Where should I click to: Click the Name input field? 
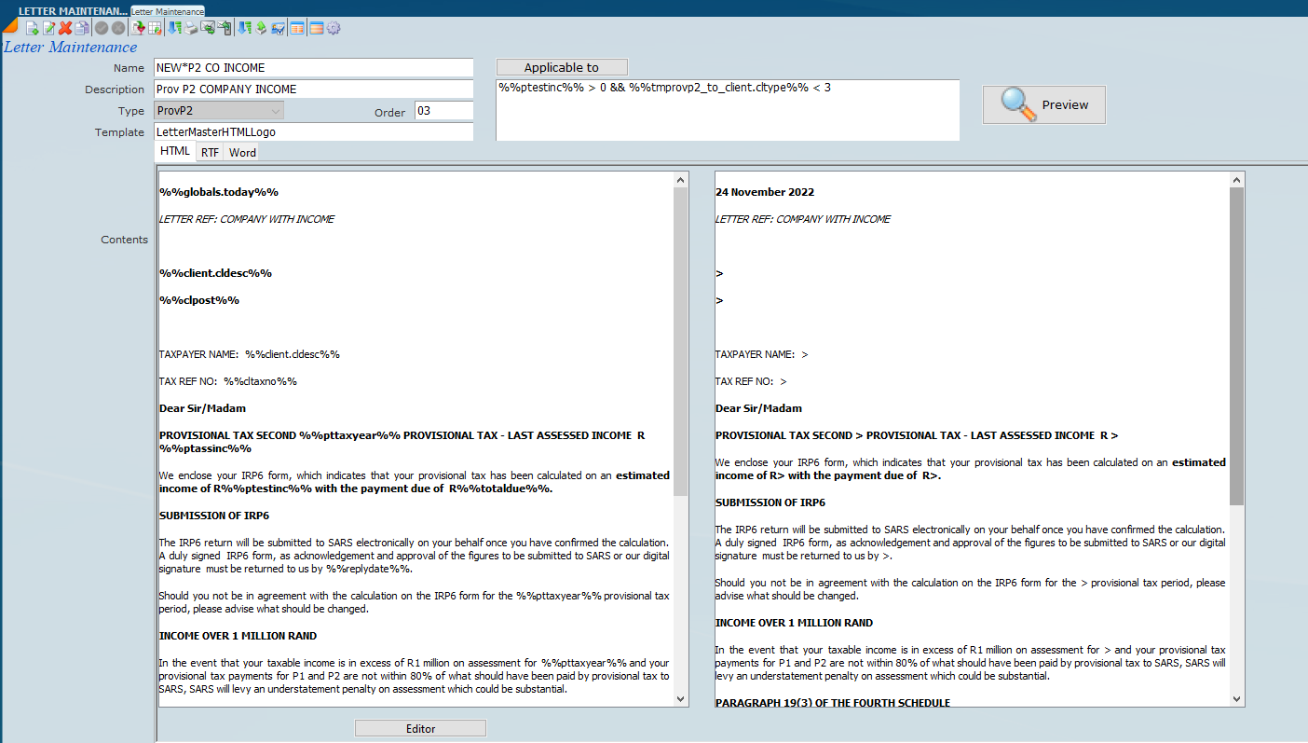click(313, 68)
